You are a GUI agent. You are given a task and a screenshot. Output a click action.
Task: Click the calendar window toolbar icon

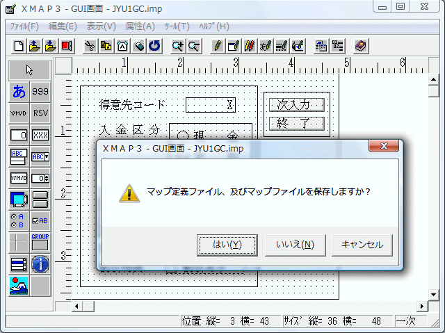(321, 46)
